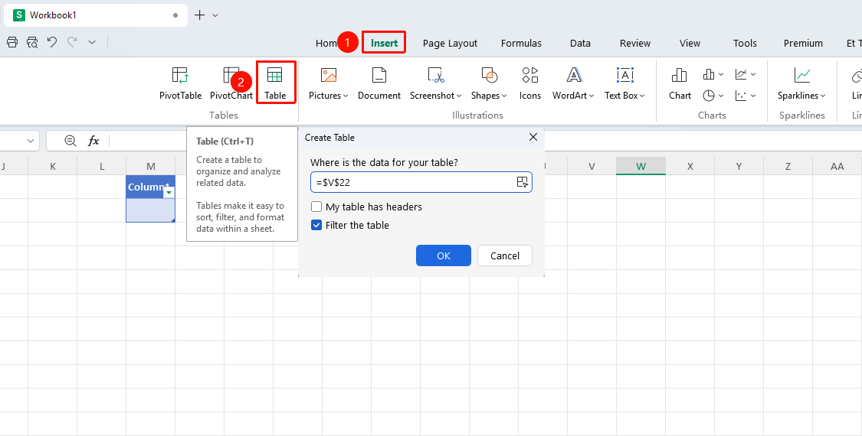This screenshot has height=436, width=862.
Task: Click the fx Insert Function icon
Action: pos(94,141)
